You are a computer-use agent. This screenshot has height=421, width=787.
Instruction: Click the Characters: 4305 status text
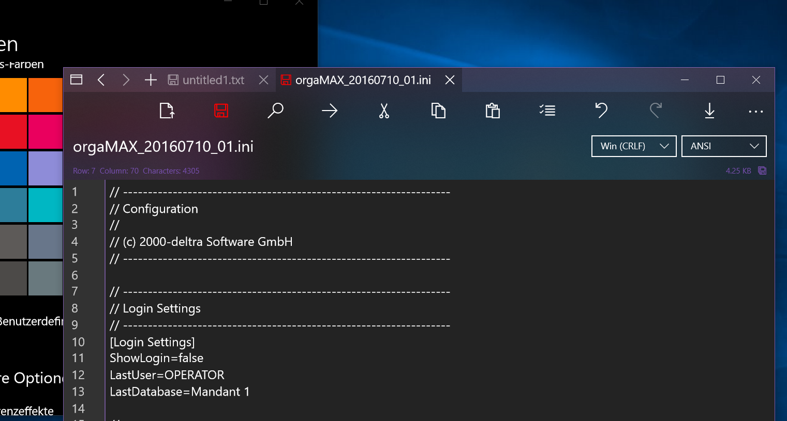tap(171, 171)
